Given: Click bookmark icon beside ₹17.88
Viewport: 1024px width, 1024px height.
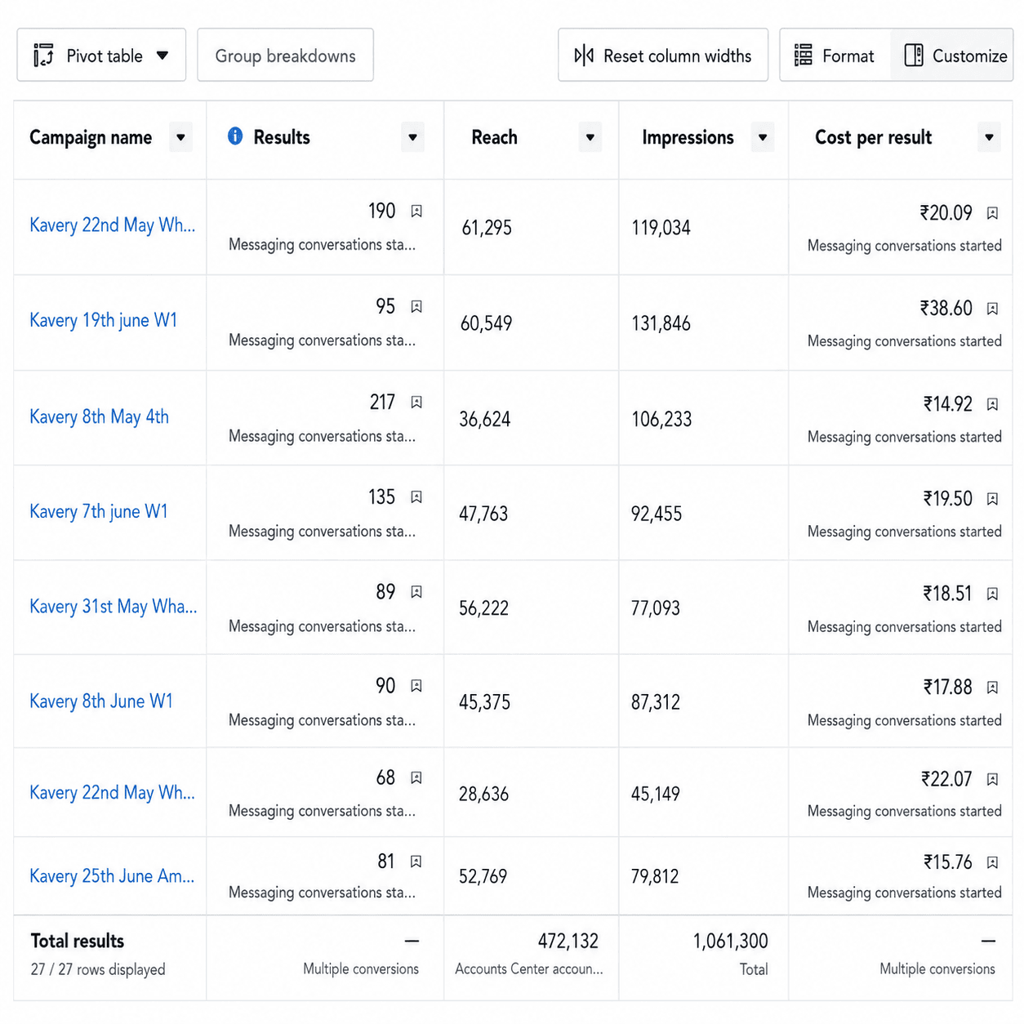Looking at the screenshot, I should (992, 687).
